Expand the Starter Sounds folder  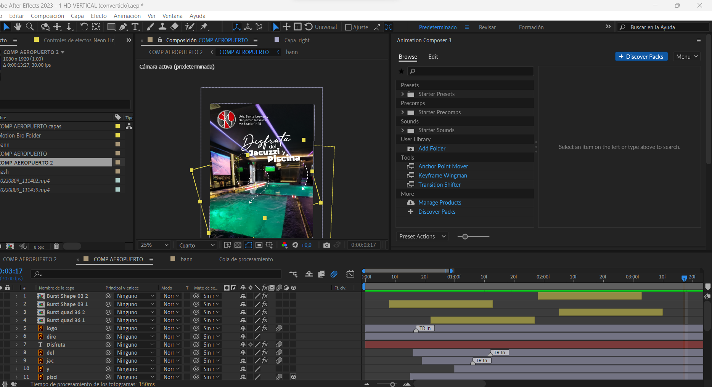pos(403,130)
